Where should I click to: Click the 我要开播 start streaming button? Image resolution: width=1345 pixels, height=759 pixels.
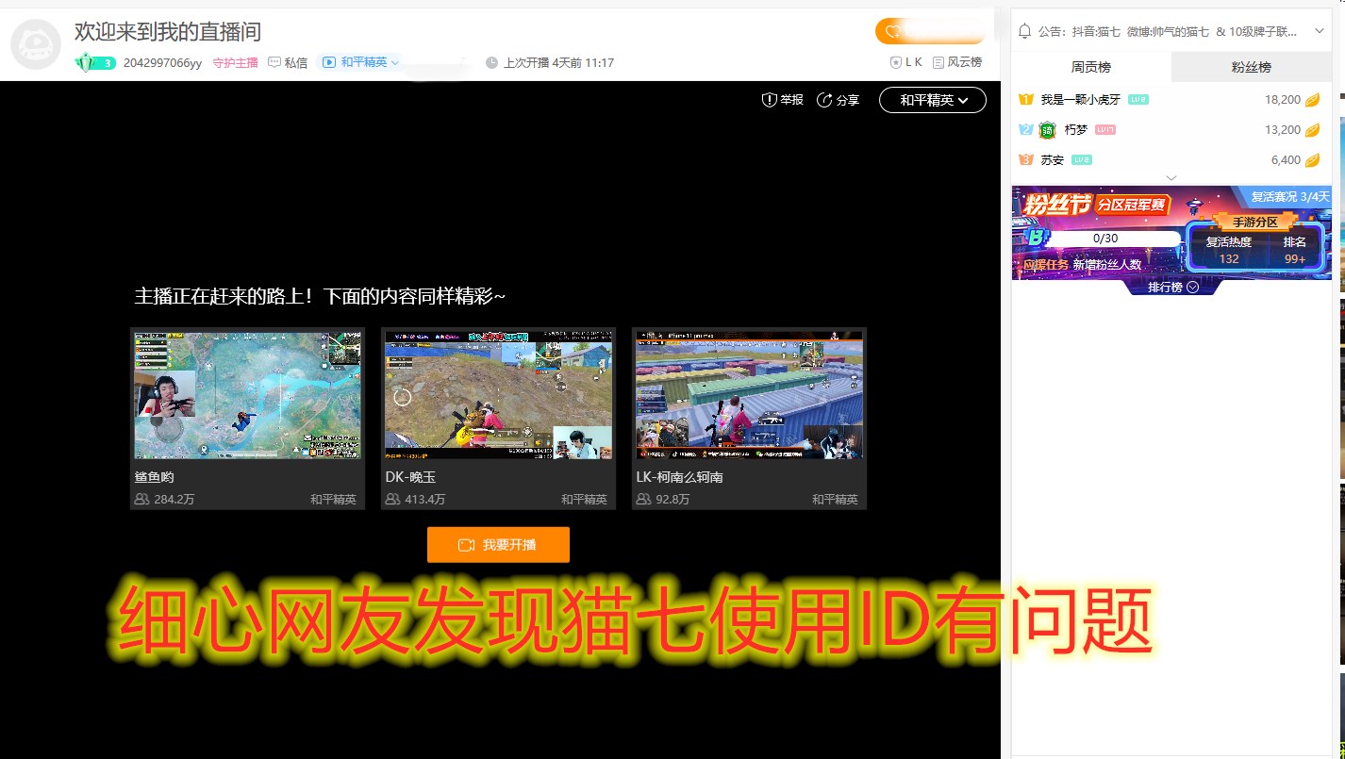pos(498,544)
